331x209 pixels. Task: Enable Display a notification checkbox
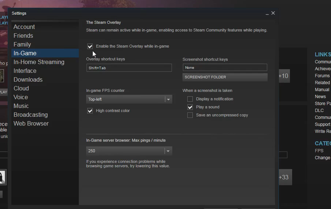point(190,99)
